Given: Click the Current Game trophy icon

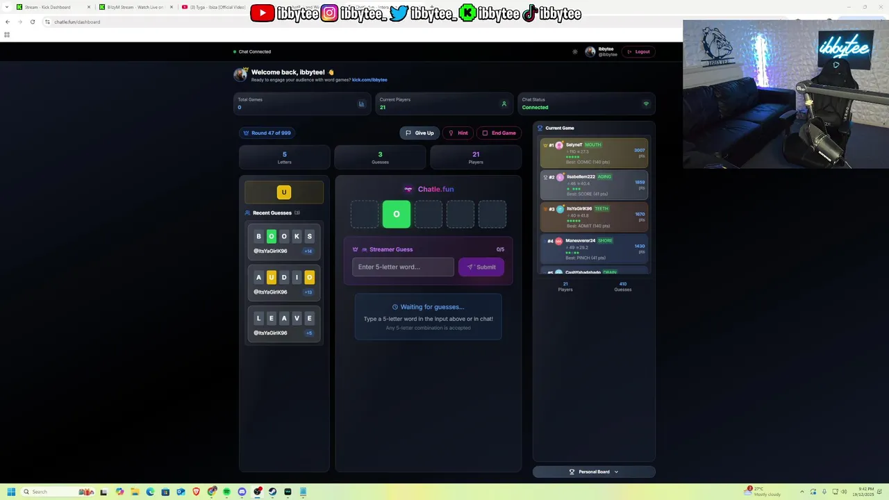Looking at the screenshot, I should (x=540, y=128).
